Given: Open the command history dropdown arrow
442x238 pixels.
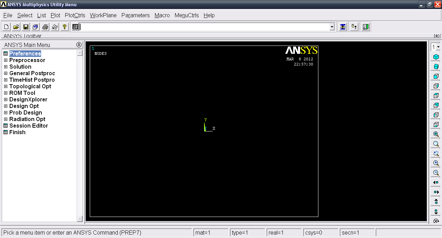Looking at the screenshot, I should coord(332,27).
